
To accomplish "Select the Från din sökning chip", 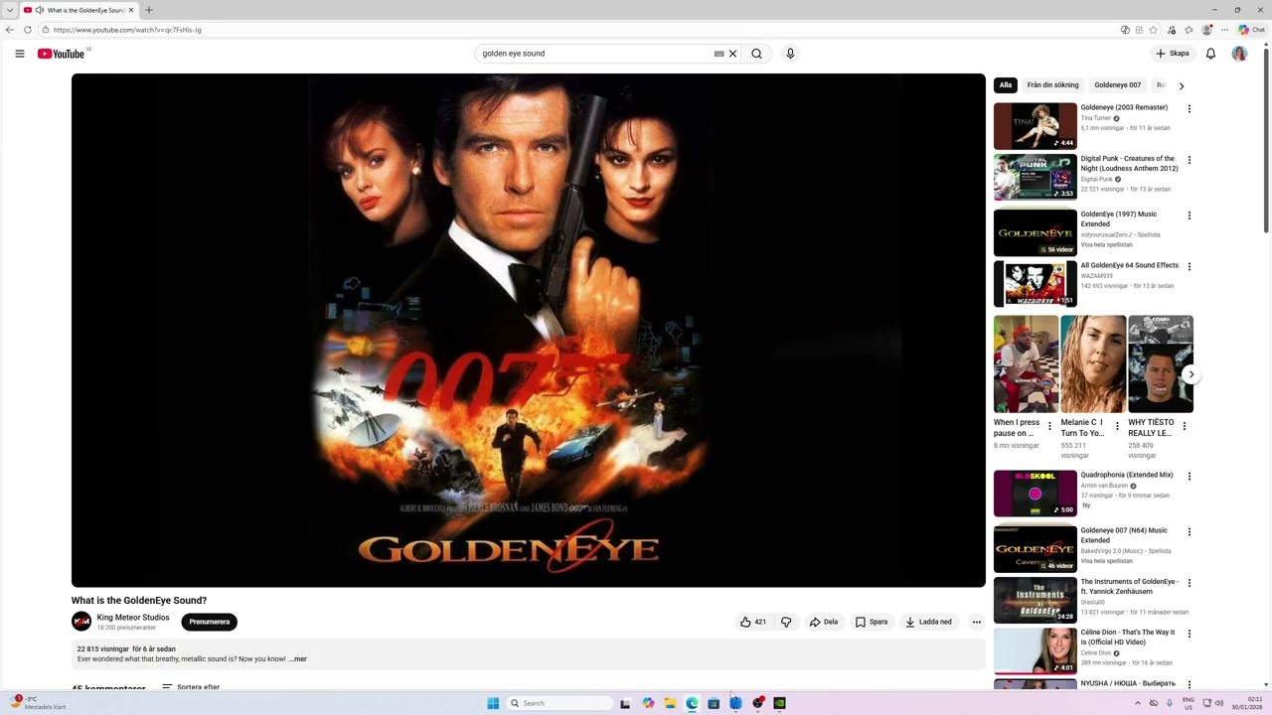I will tap(1052, 85).
